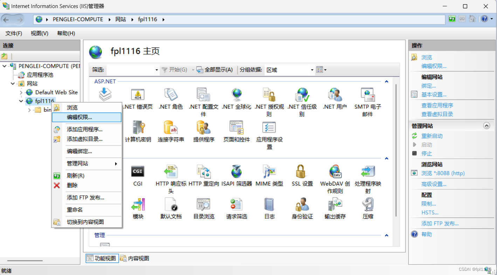Click 浏览 *:8088 (http) link
This screenshot has width=497, height=275.
443,173
